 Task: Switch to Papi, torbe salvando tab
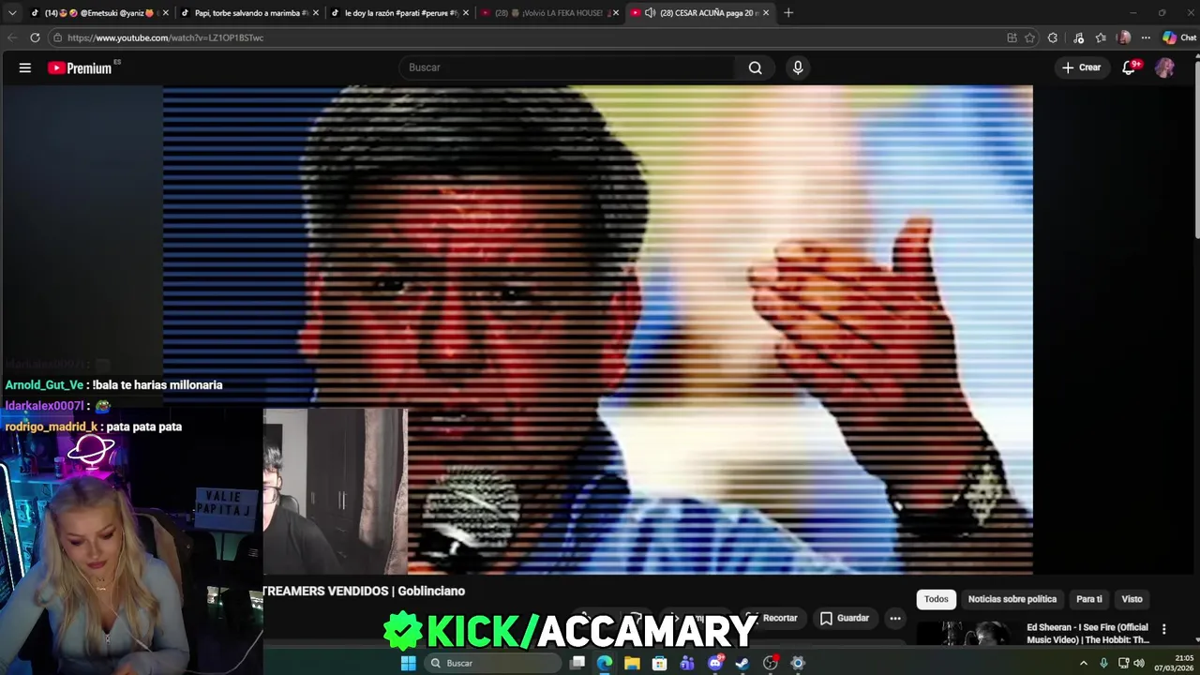click(249, 13)
